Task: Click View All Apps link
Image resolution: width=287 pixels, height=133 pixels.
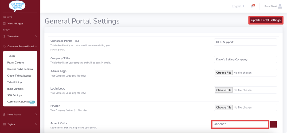Action: 15,24
